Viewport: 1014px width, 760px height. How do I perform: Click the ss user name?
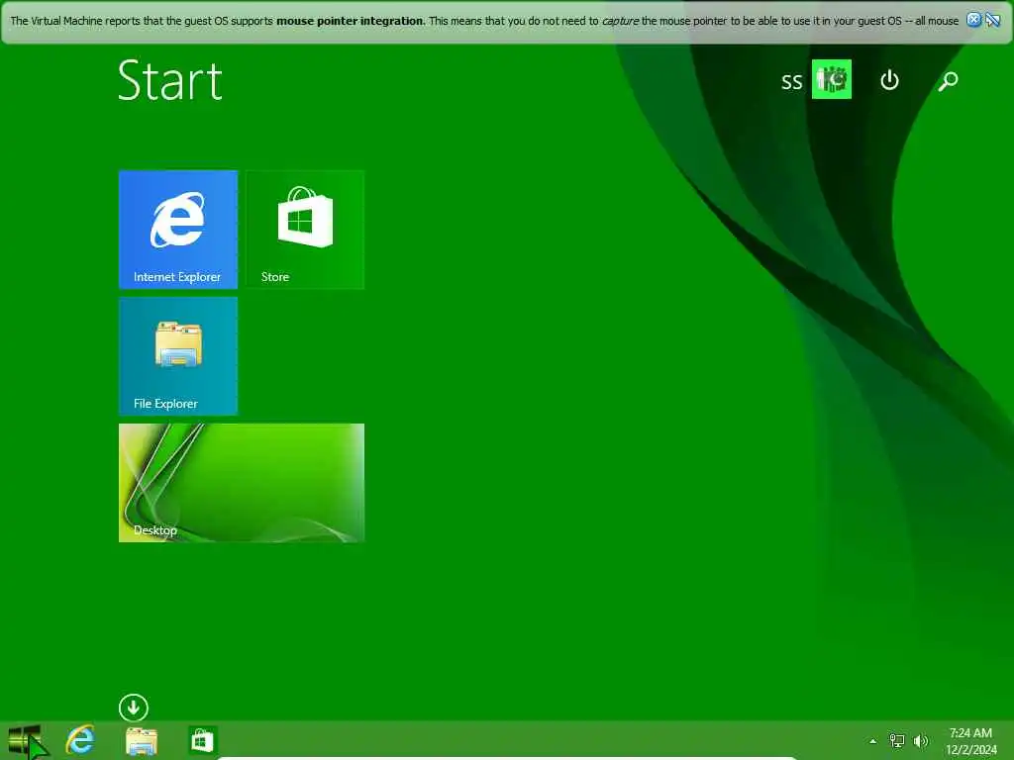(x=791, y=81)
